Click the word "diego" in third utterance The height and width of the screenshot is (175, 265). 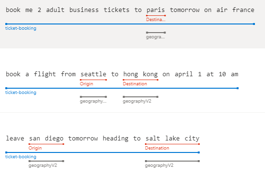click(54, 139)
